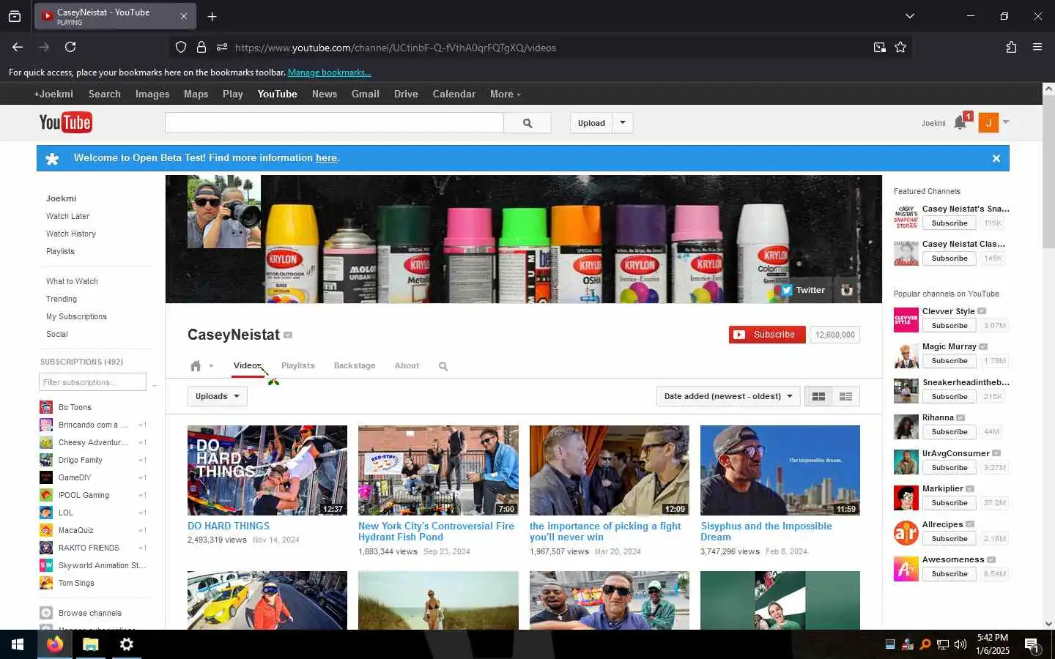Viewport: 1055px width, 659px height.
Task: Click the browser address bar URL
Action: coord(396,48)
